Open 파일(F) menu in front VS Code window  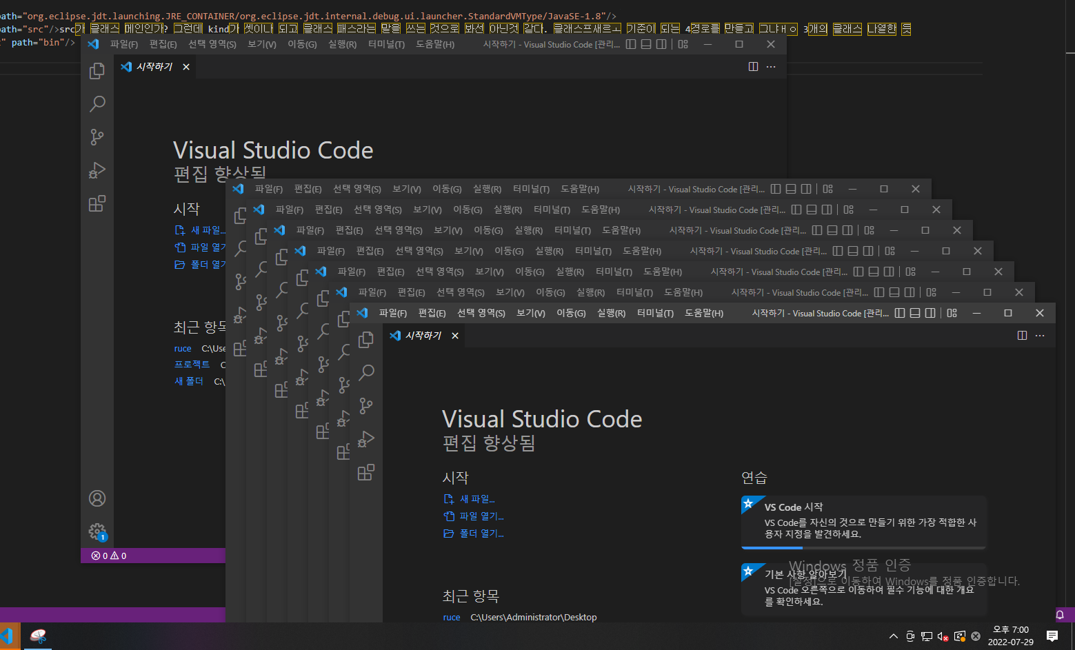(393, 313)
